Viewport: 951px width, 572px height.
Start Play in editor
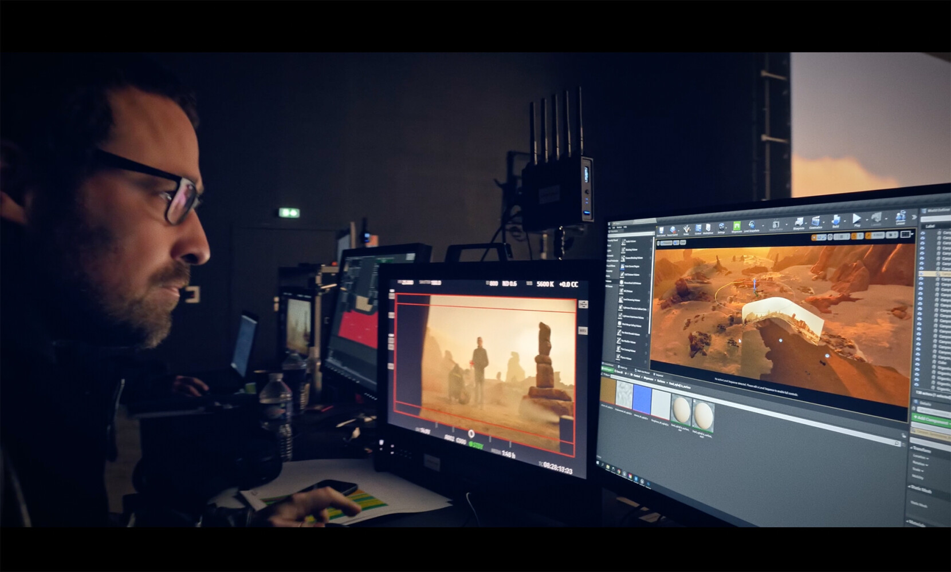[857, 219]
